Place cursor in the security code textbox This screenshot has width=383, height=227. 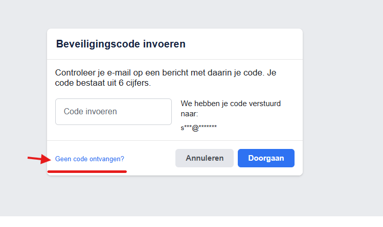114,112
